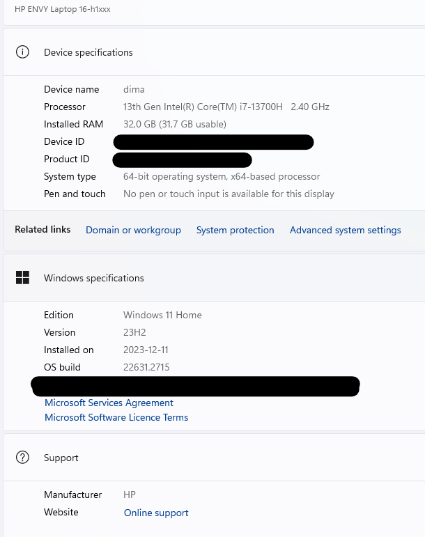This screenshot has height=537, width=425.
Task: Click the Product ID label
Action: point(66,159)
